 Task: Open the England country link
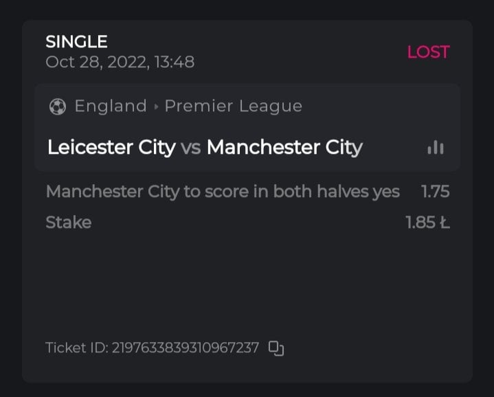pos(111,106)
